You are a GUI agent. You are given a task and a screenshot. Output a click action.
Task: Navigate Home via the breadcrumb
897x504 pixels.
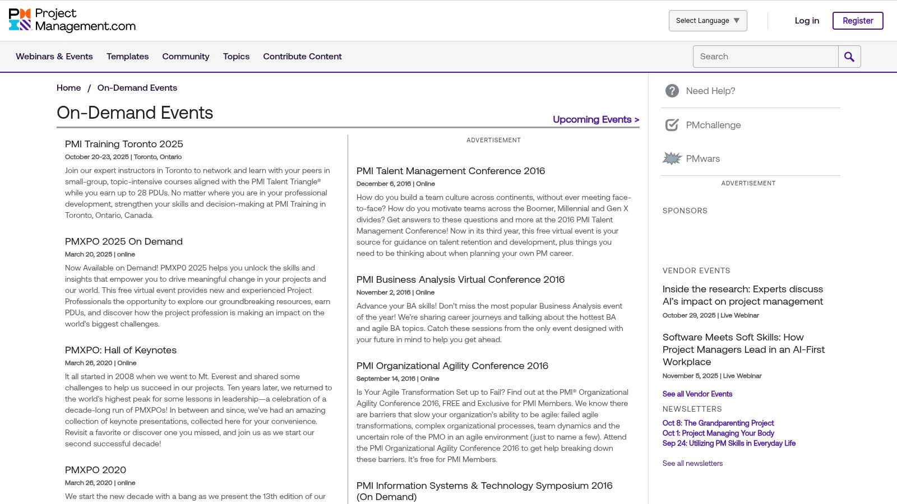68,87
